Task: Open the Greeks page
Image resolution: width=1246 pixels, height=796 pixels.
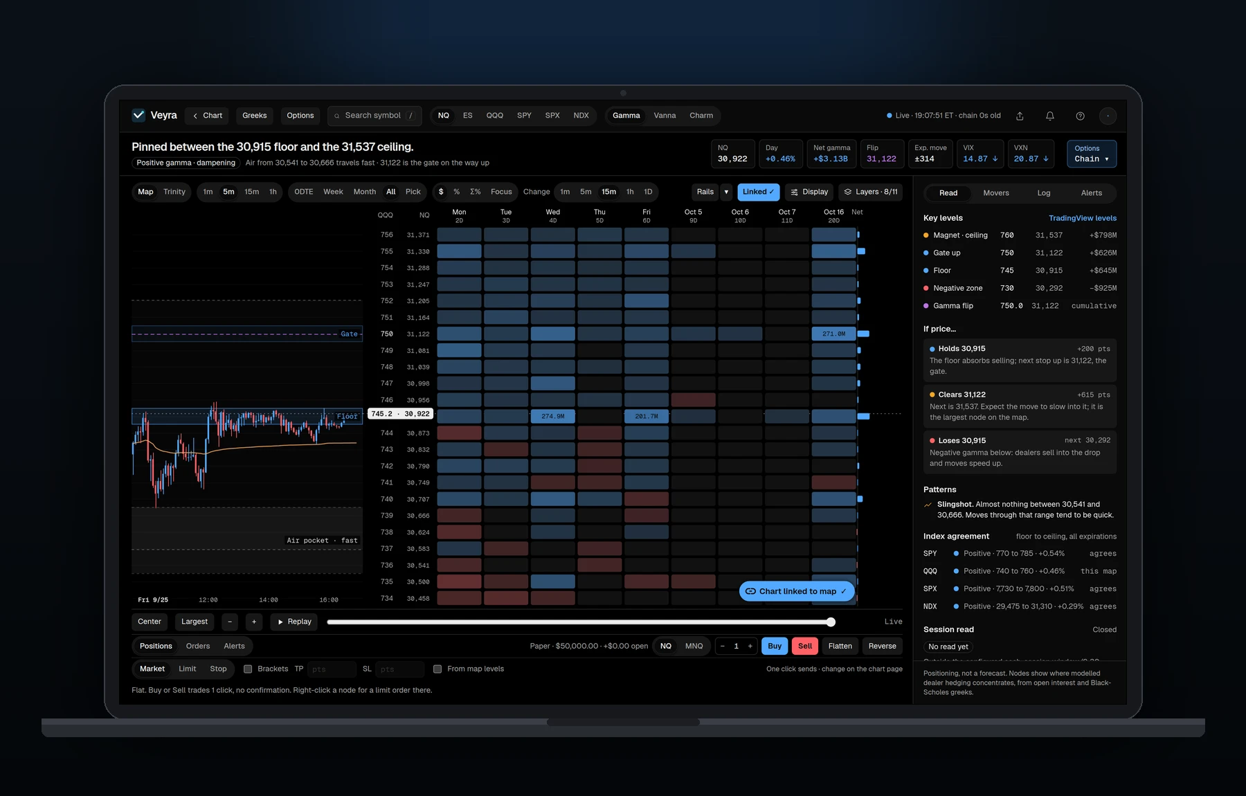Action: click(x=255, y=116)
